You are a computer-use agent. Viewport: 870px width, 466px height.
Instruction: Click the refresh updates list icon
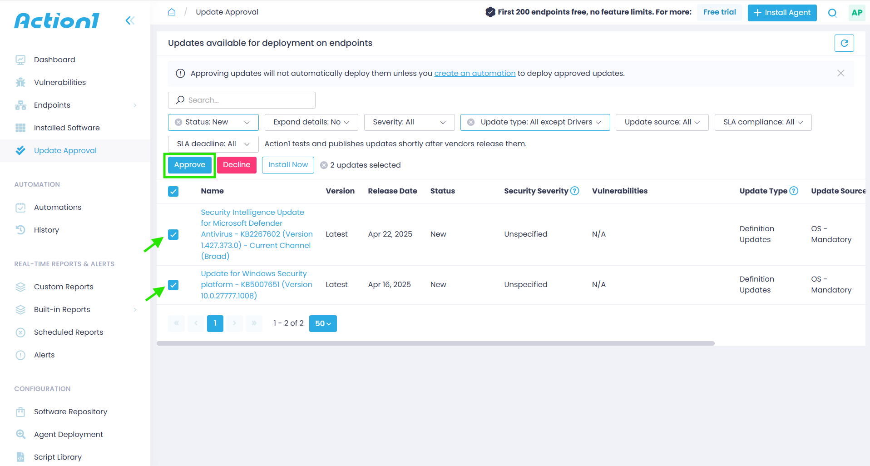coord(844,43)
